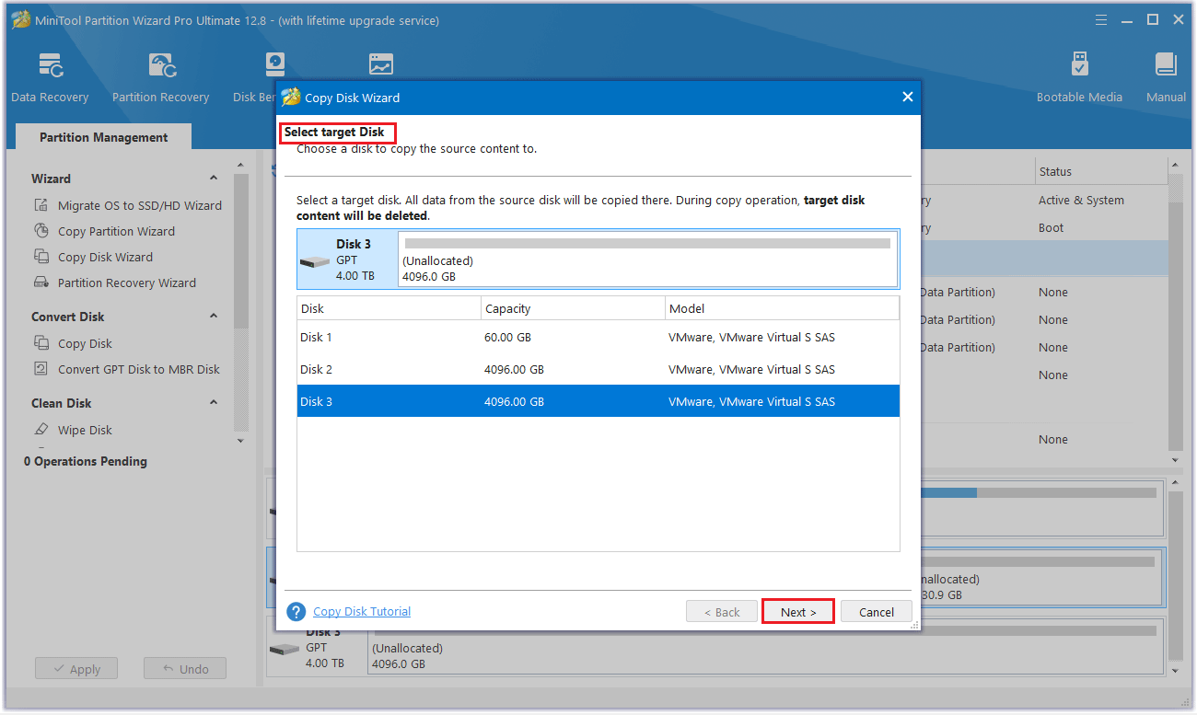The height and width of the screenshot is (715, 1197).
Task: Click the 60.00 GB capacity cell
Action: (508, 337)
